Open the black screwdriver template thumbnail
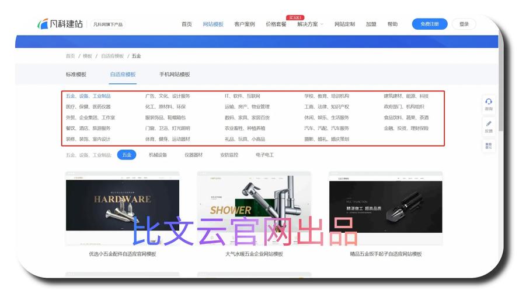The width and height of the screenshot is (519, 291). [386, 208]
